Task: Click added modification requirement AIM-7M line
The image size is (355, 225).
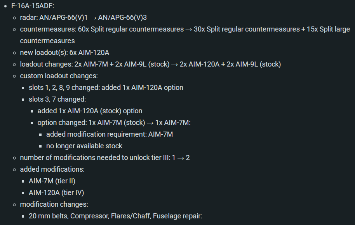Action: click(110, 135)
